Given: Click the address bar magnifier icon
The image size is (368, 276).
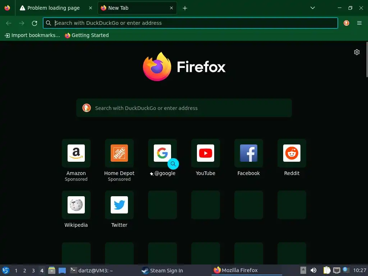Looking at the screenshot, I should coord(49,23).
